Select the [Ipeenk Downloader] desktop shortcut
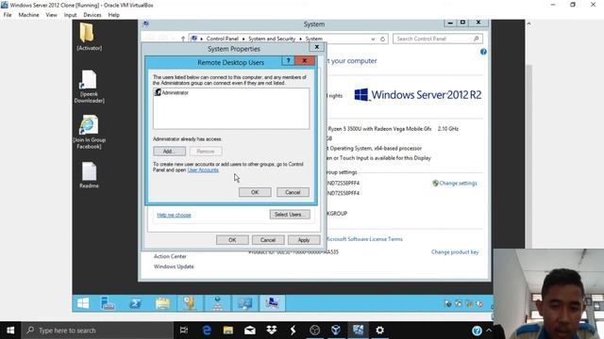The image size is (604, 339). (x=89, y=87)
